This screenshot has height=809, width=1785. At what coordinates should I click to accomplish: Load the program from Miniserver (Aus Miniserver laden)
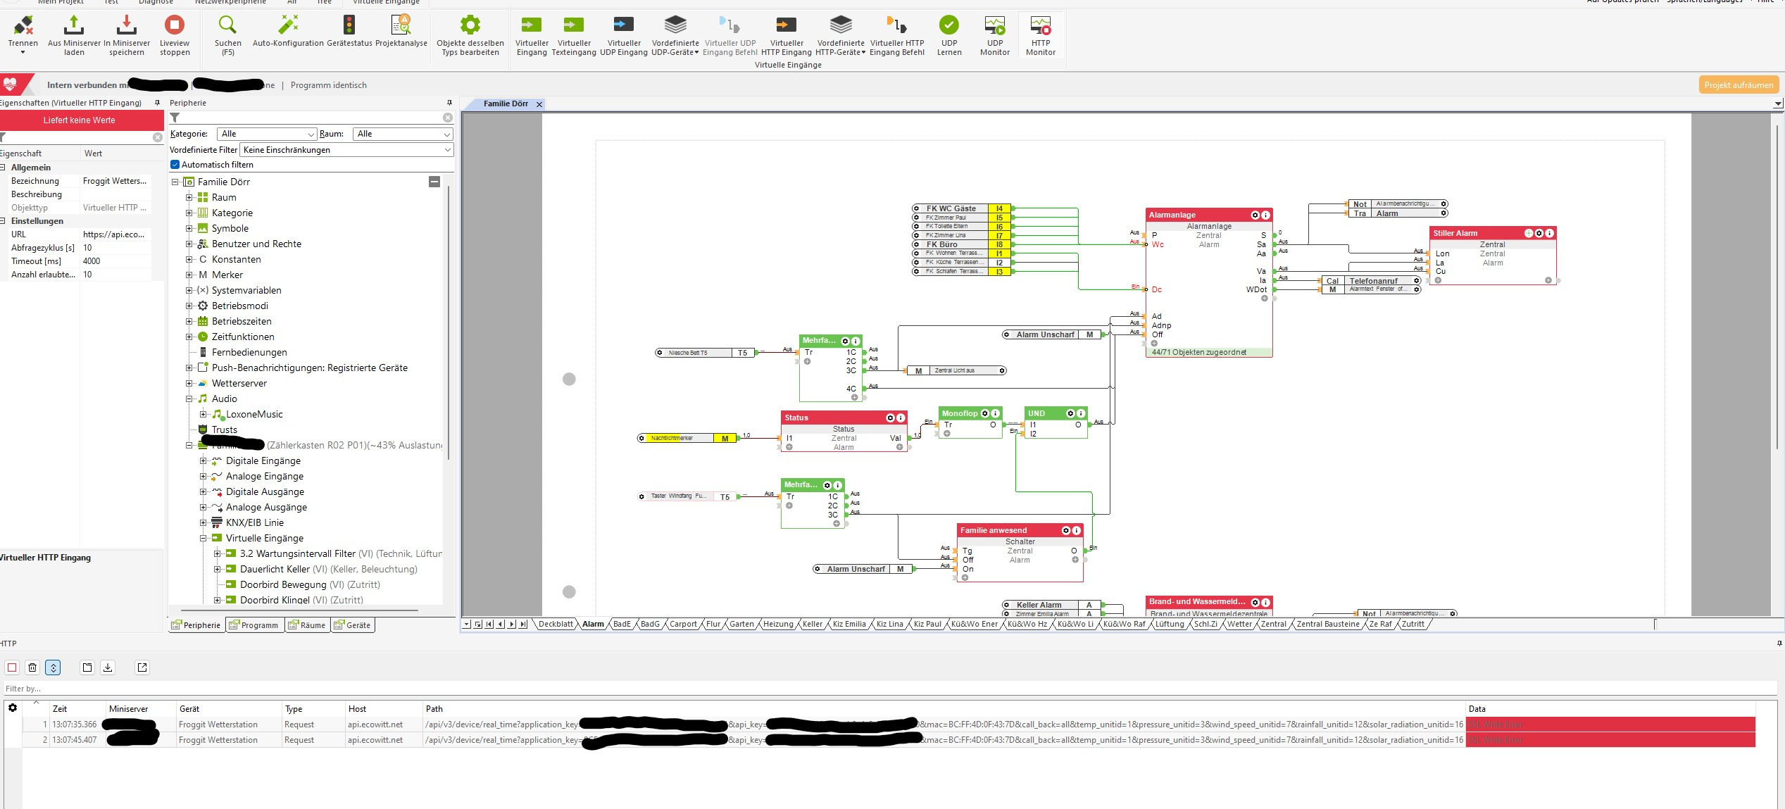pyautogui.click(x=74, y=34)
